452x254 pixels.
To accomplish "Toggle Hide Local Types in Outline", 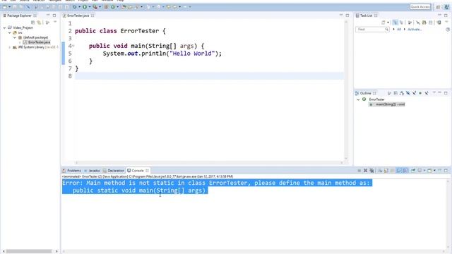I will pyautogui.click(x=427, y=93).
